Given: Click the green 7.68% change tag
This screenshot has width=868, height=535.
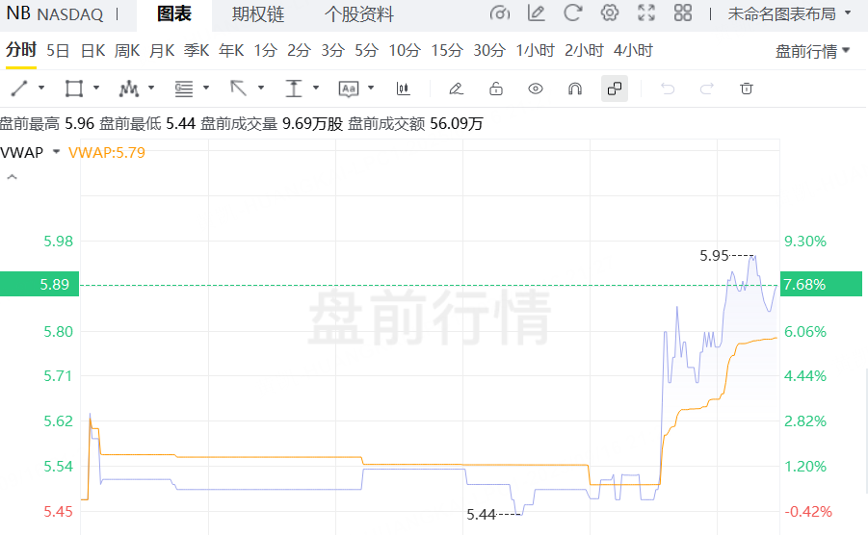Looking at the screenshot, I should point(821,284).
